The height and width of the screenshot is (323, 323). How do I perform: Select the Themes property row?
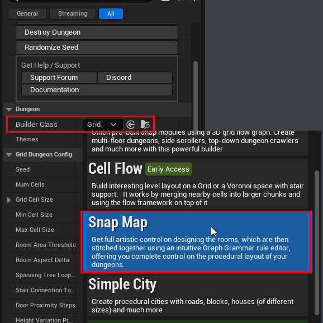coord(40,140)
